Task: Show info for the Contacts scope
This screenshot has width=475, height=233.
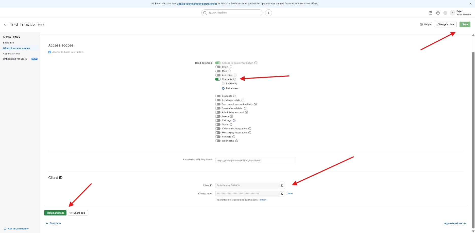Action: 235,79
